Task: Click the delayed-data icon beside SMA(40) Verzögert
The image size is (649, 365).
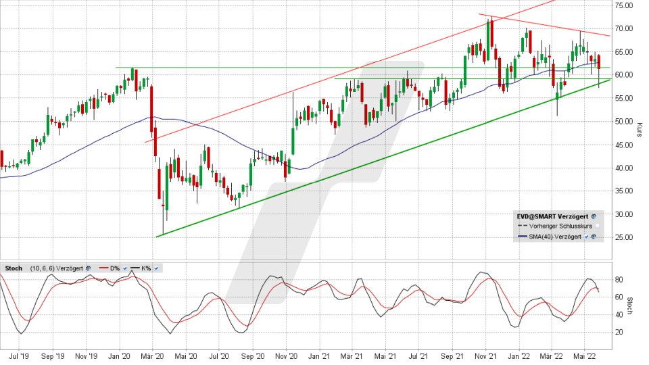Action: pyautogui.click(x=593, y=237)
